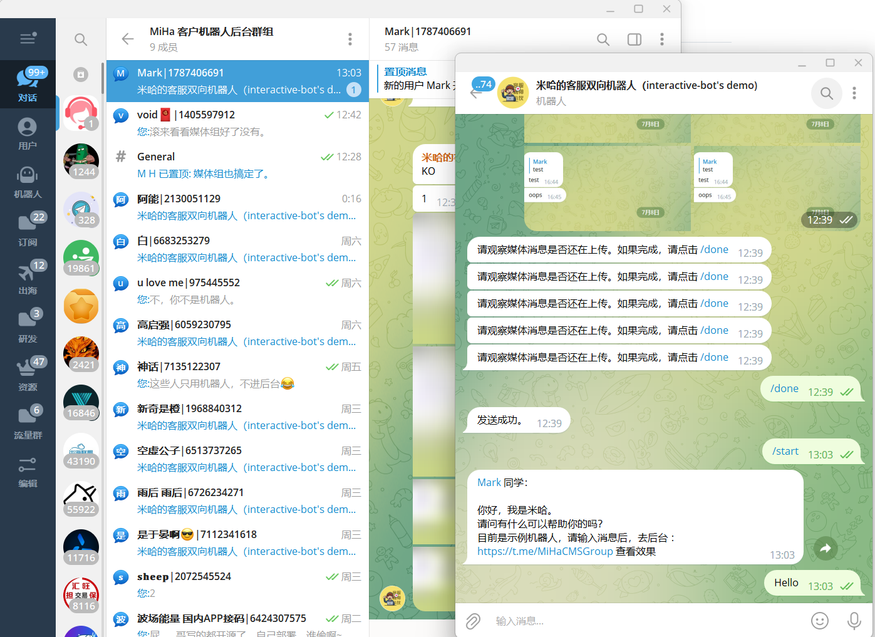Open the left media album thumbnail

[607, 187]
